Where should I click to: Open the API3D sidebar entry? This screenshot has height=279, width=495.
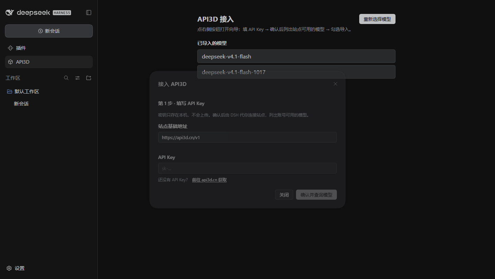(x=49, y=62)
